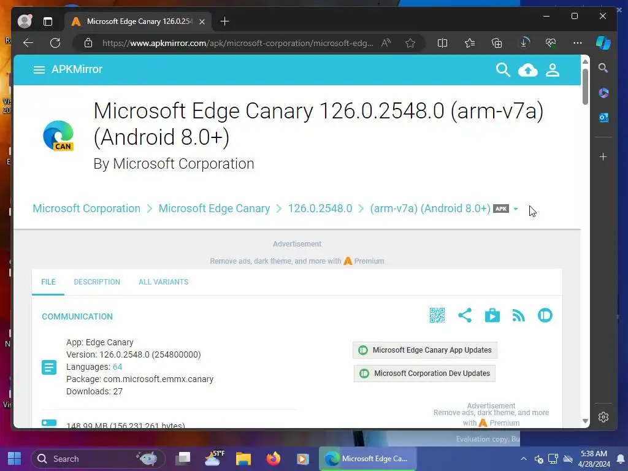Viewport: 628px width, 471px height.
Task: Go back with the browser back arrow
Action: click(28, 43)
